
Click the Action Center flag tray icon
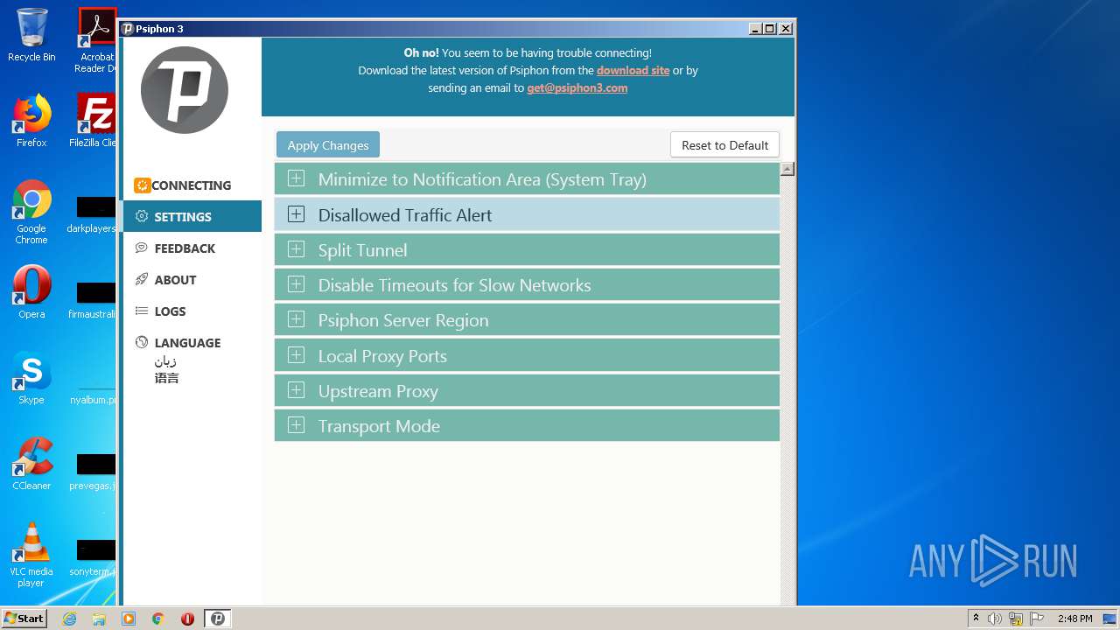[x=1037, y=619]
